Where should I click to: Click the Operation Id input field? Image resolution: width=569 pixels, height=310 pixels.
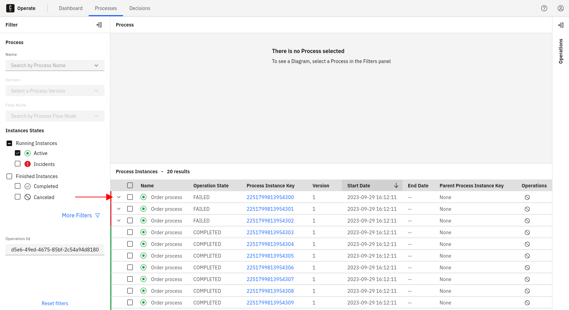[55, 250]
